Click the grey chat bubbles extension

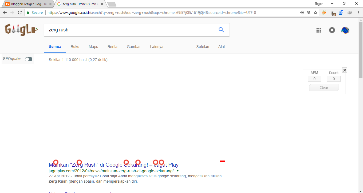tap(350, 13)
